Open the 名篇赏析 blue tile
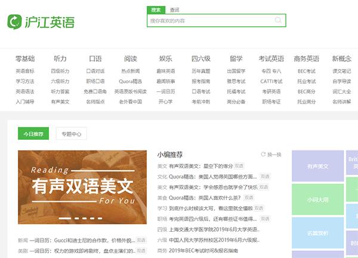 318,233
